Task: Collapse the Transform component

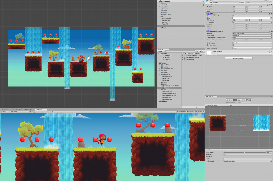Action: coord(206,5)
